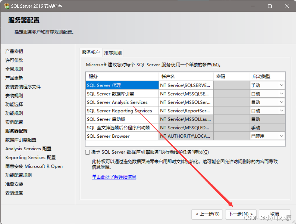Check 授予 SQL Server 数据库引擎服务 特权 checkbox
Screen dimensions: 296x224
pos(87,152)
